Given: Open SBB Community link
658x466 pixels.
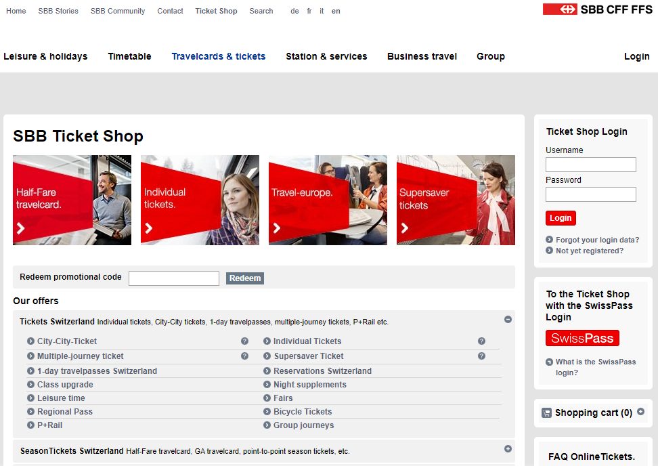Looking at the screenshot, I should point(118,11).
